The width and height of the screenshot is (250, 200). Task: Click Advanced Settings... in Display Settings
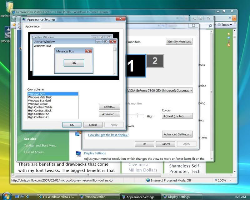[x=177, y=134]
